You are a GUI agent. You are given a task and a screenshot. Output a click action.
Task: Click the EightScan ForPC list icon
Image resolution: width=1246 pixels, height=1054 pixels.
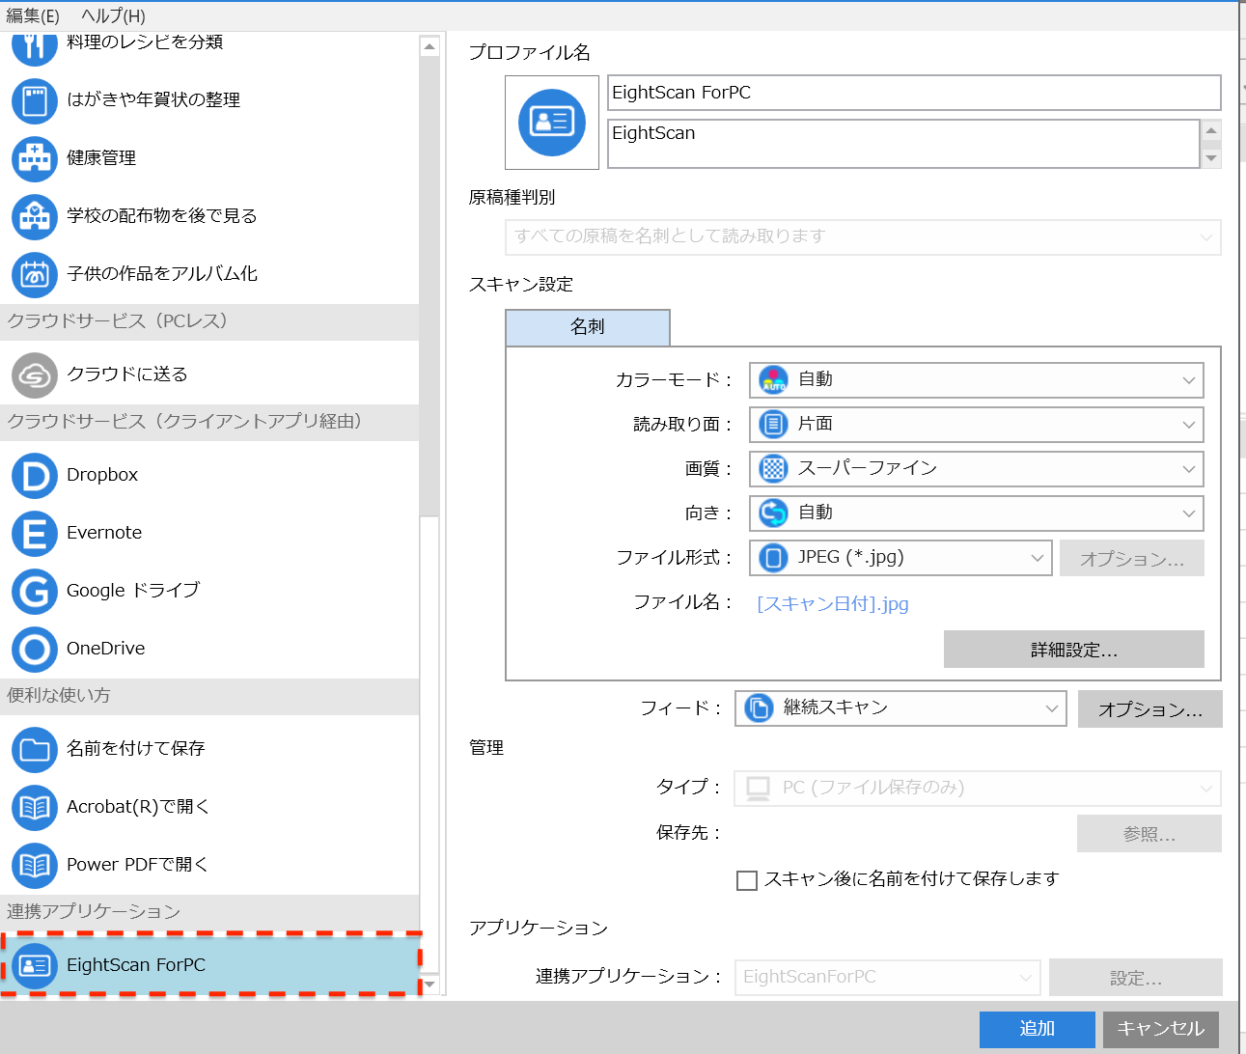35,966
